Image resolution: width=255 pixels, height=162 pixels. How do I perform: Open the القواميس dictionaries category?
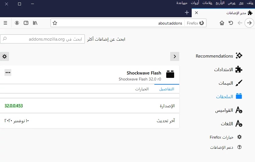229,110
